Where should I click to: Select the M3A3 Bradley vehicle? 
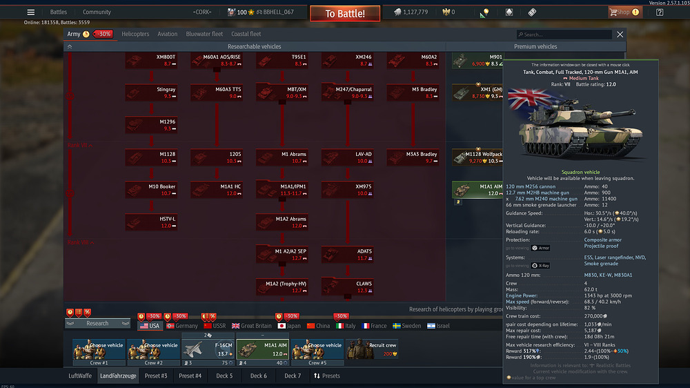tap(413, 157)
